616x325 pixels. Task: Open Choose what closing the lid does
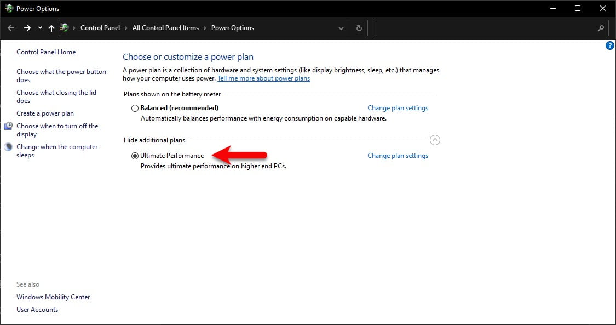tap(56, 96)
